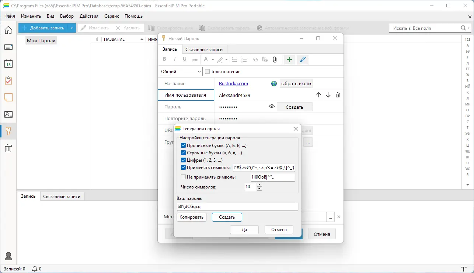Open the Calendar module in the sidebar
Viewport: 474px width, 273px height.
pyautogui.click(x=8, y=64)
